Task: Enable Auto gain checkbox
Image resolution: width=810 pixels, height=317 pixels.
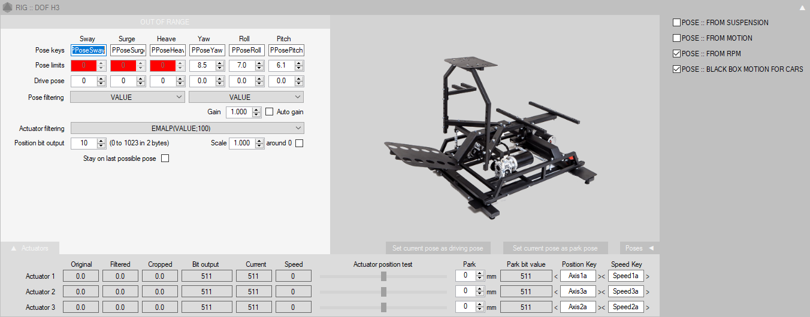Action: [x=270, y=112]
